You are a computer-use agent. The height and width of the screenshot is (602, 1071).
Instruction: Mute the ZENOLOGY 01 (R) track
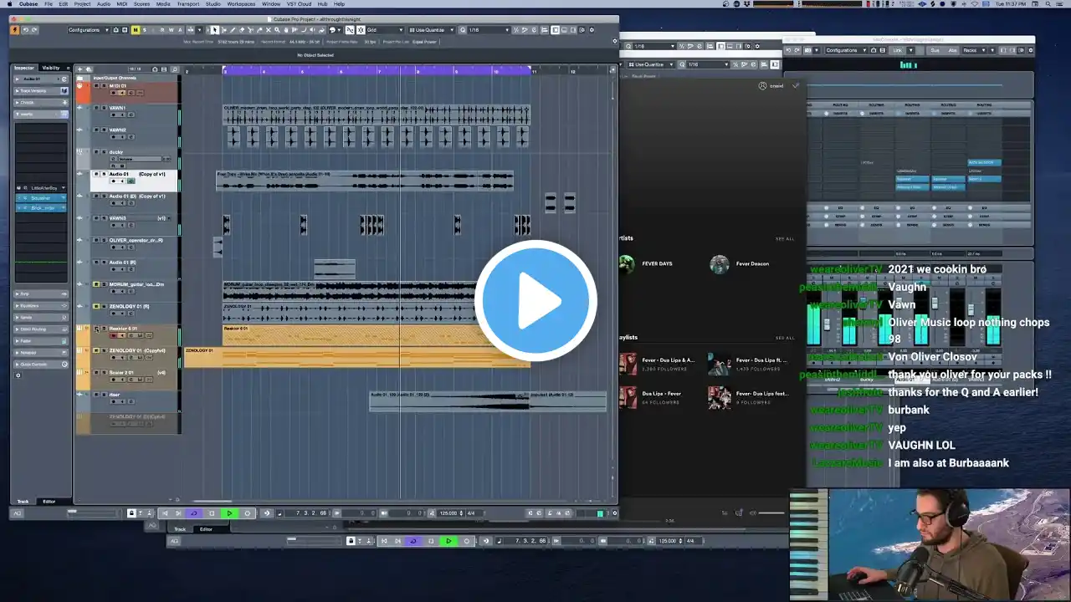coord(96,306)
